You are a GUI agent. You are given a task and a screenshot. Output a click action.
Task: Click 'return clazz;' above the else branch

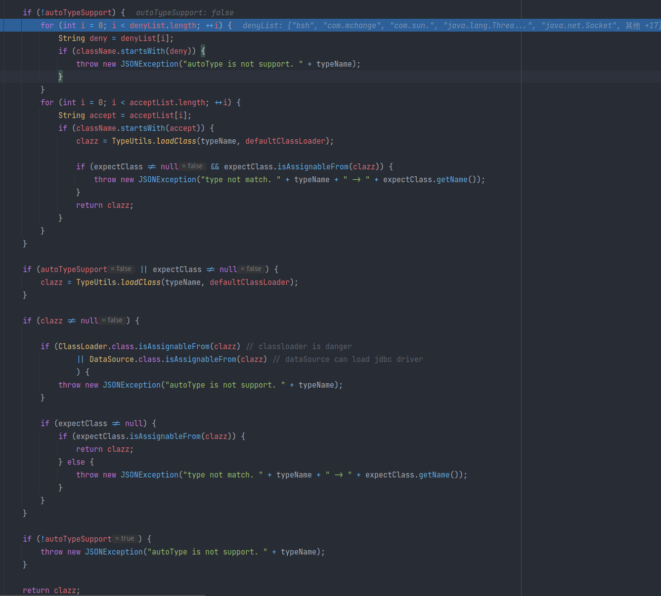[x=105, y=449]
